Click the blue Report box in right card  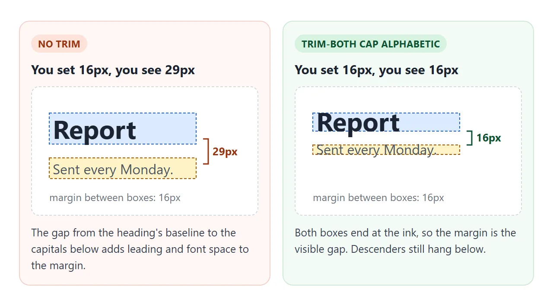(x=386, y=122)
